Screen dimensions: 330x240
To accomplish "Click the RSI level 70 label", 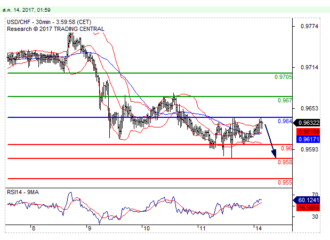I will point(315,194).
